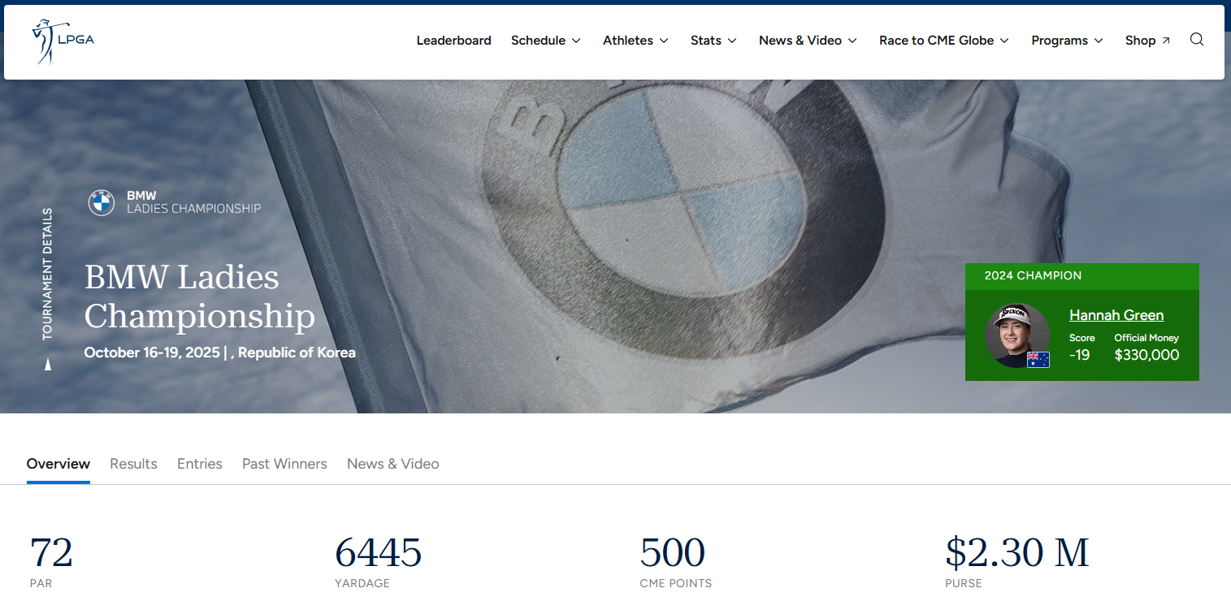
Task: Expand the Schedule menu
Action: click(x=546, y=41)
